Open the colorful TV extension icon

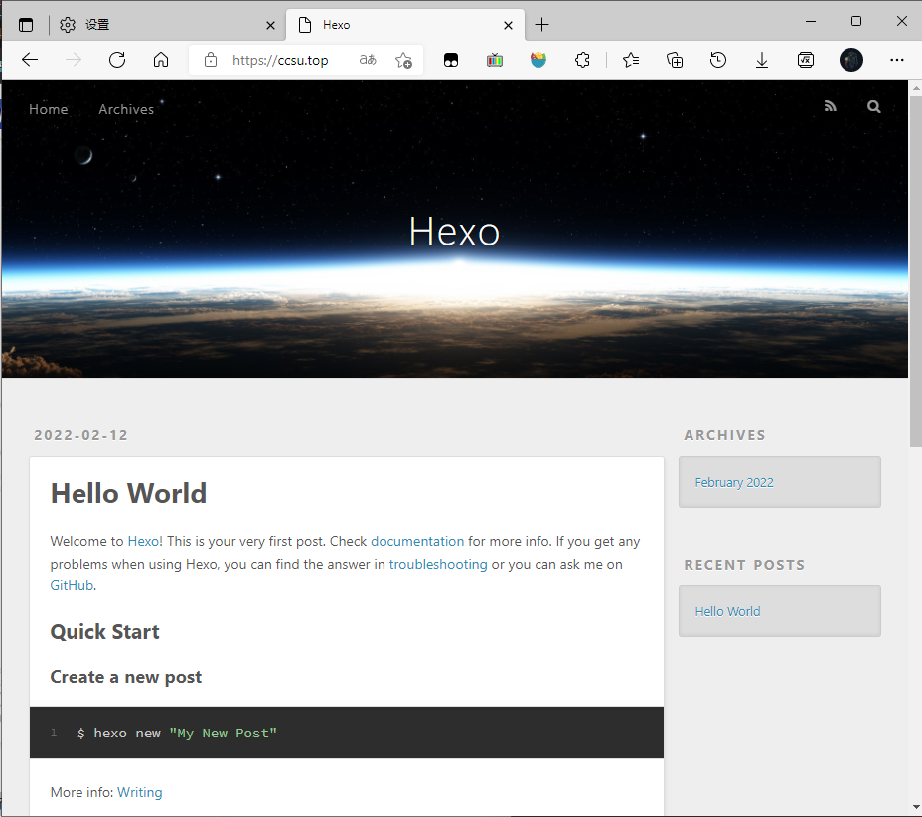495,60
